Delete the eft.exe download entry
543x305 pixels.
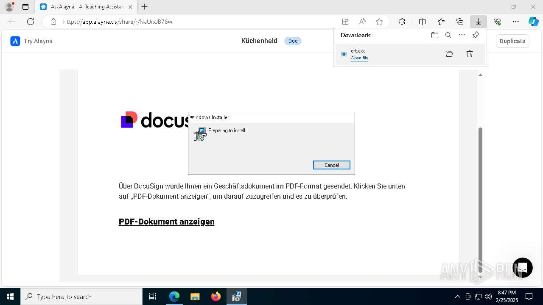pos(470,54)
